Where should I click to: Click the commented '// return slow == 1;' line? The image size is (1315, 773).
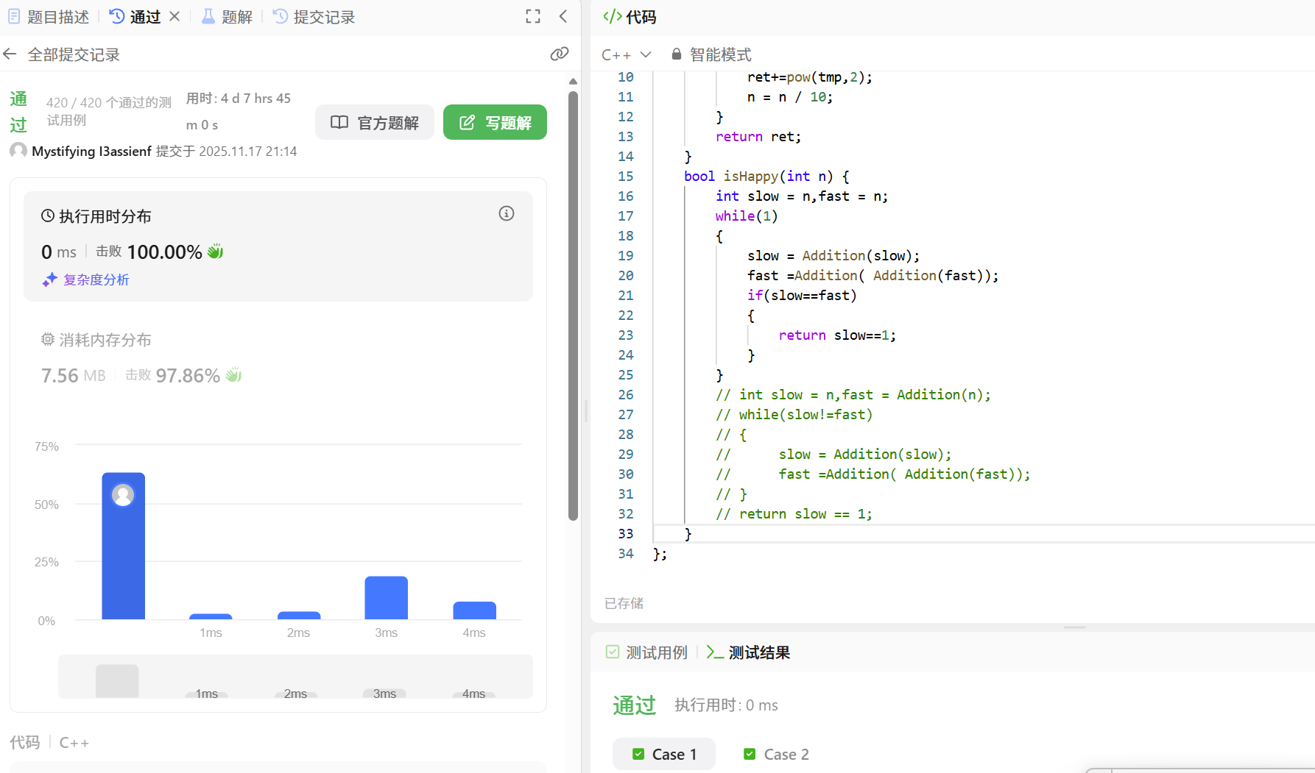coord(794,514)
